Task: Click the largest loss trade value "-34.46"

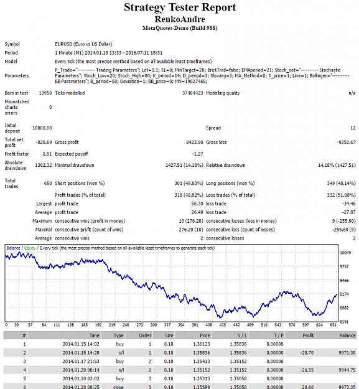Action: click(348, 204)
